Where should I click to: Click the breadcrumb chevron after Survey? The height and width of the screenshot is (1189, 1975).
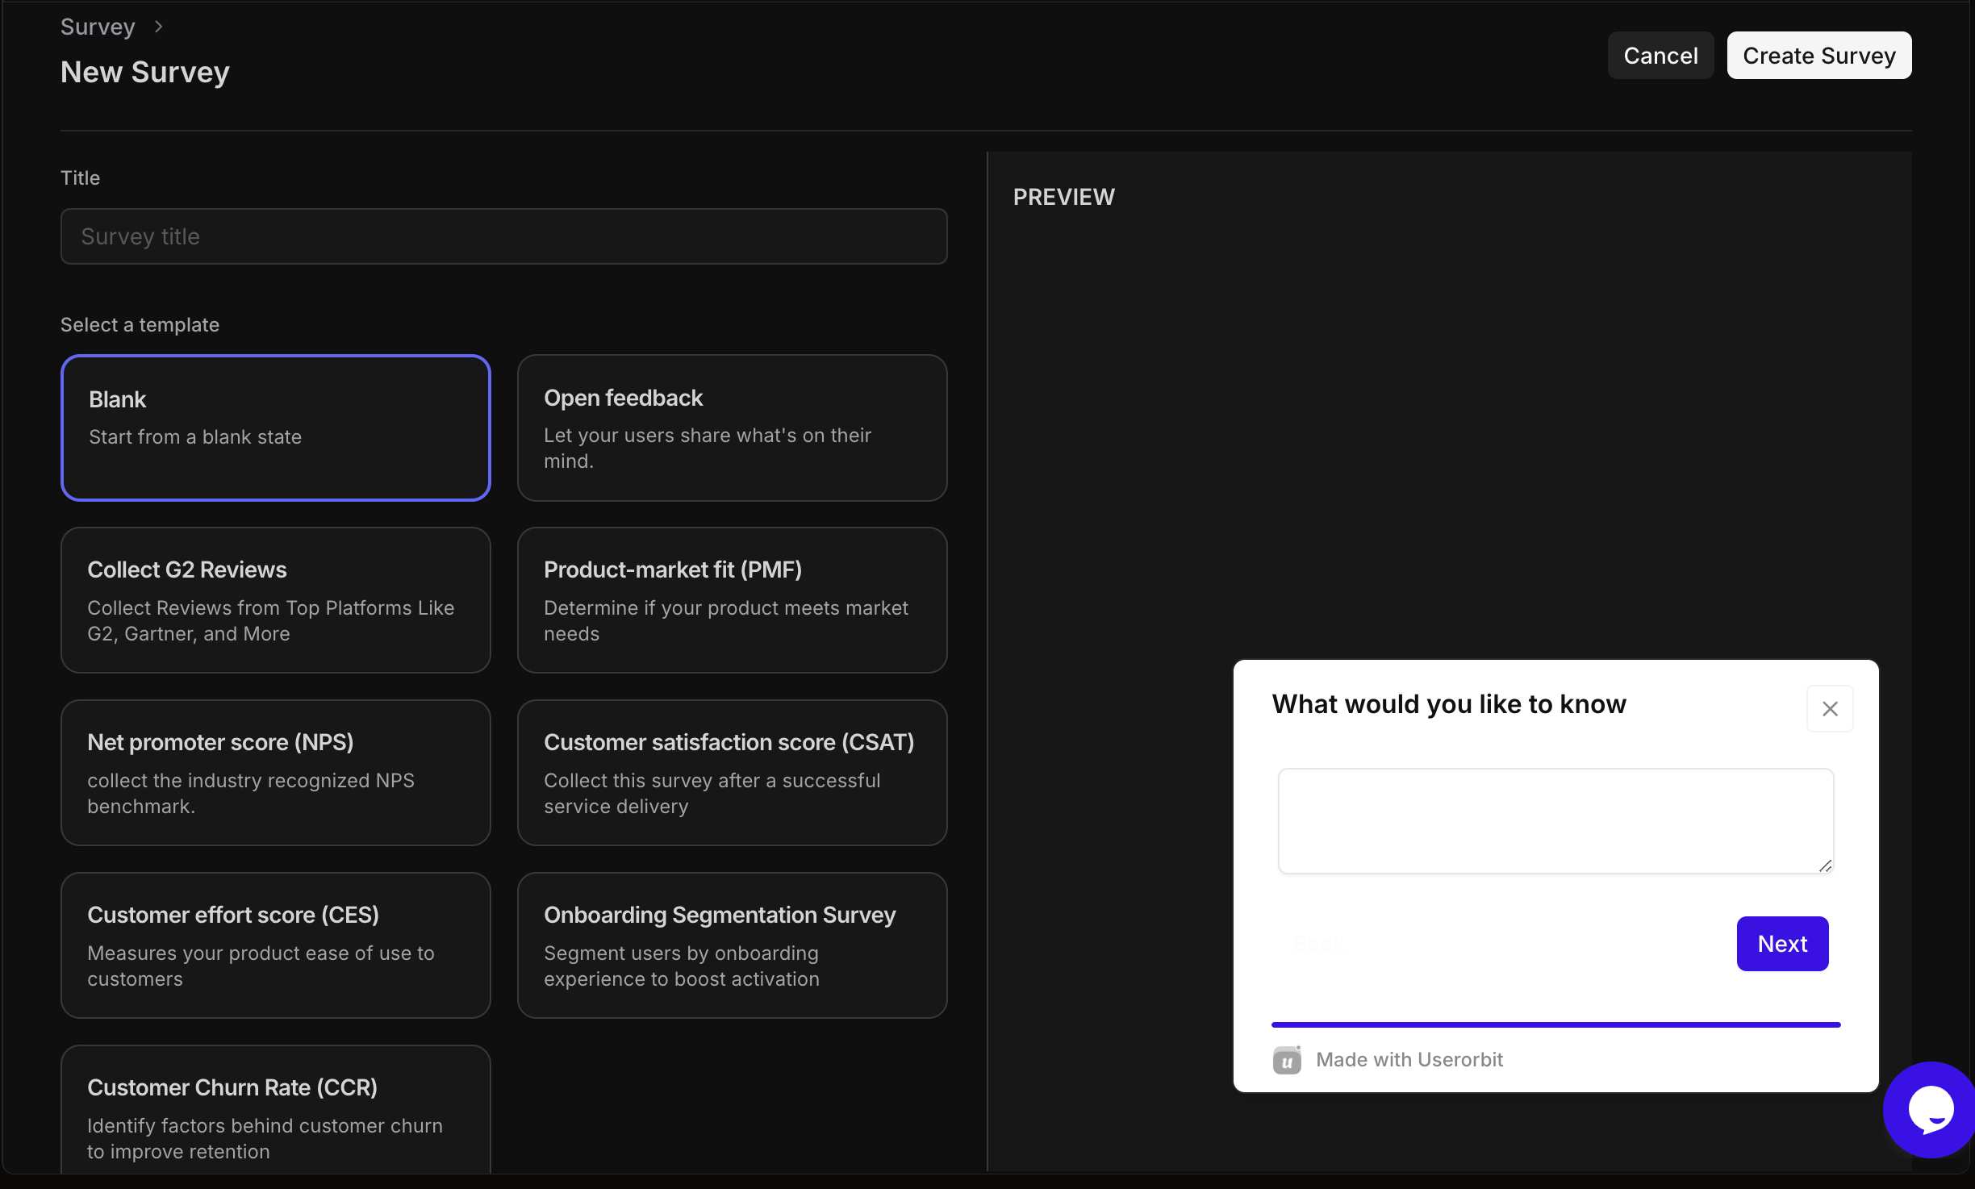point(159,27)
